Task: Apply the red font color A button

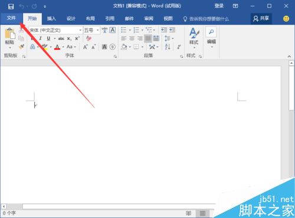Action: (x=57, y=47)
